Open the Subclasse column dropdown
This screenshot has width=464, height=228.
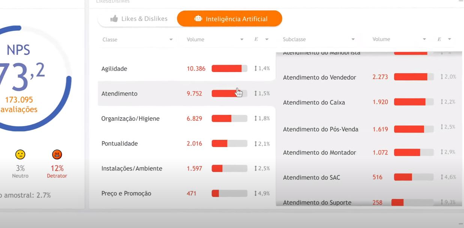point(353,39)
